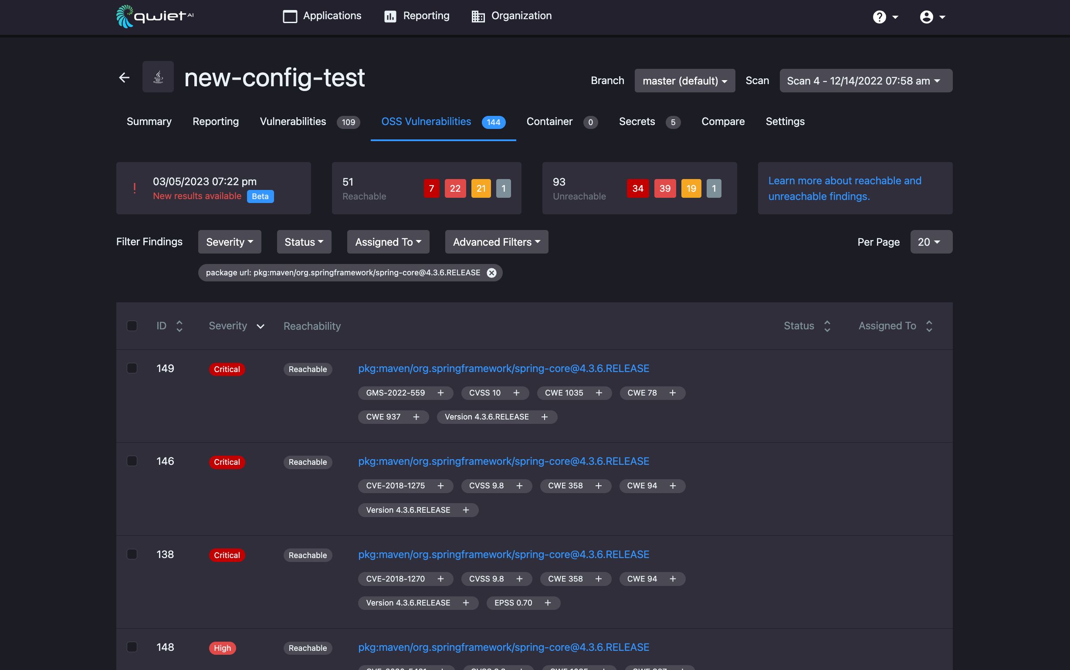
Task: Add CVE-2018-1275 tag as filter
Action: tap(440, 486)
